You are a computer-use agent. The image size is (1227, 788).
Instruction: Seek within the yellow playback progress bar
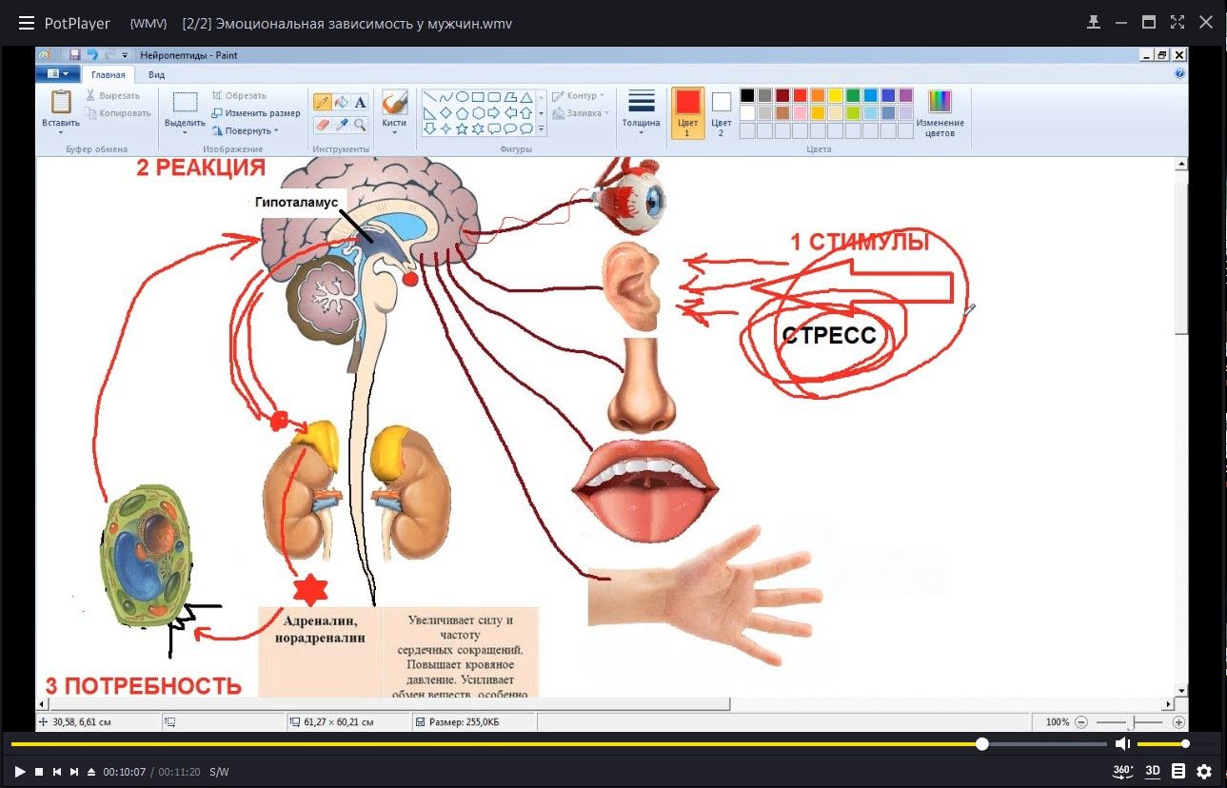(x=560, y=744)
